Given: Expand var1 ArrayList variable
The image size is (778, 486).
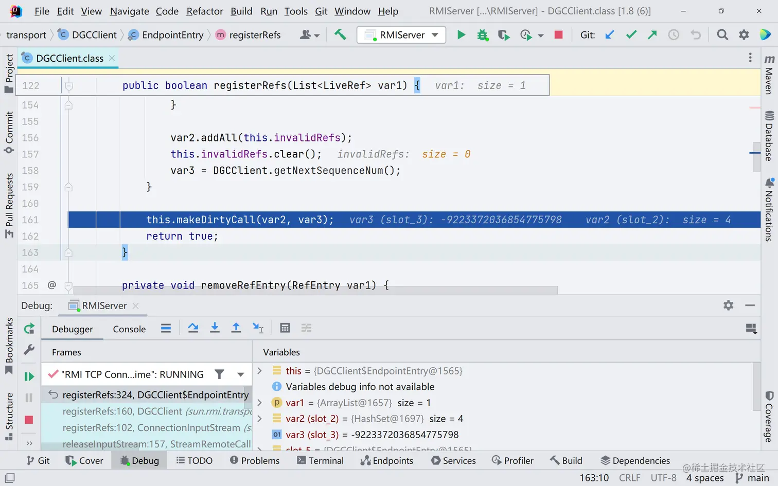Looking at the screenshot, I should tap(260, 403).
